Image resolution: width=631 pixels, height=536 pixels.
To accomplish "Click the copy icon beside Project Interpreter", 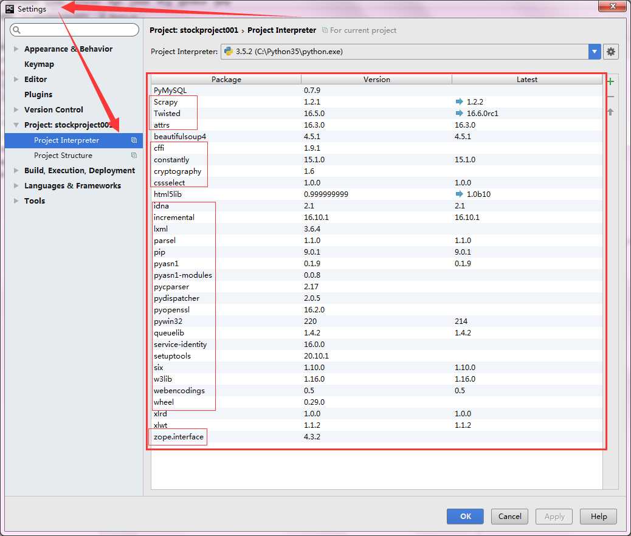I will pyautogui.click(x=134, y=140).
